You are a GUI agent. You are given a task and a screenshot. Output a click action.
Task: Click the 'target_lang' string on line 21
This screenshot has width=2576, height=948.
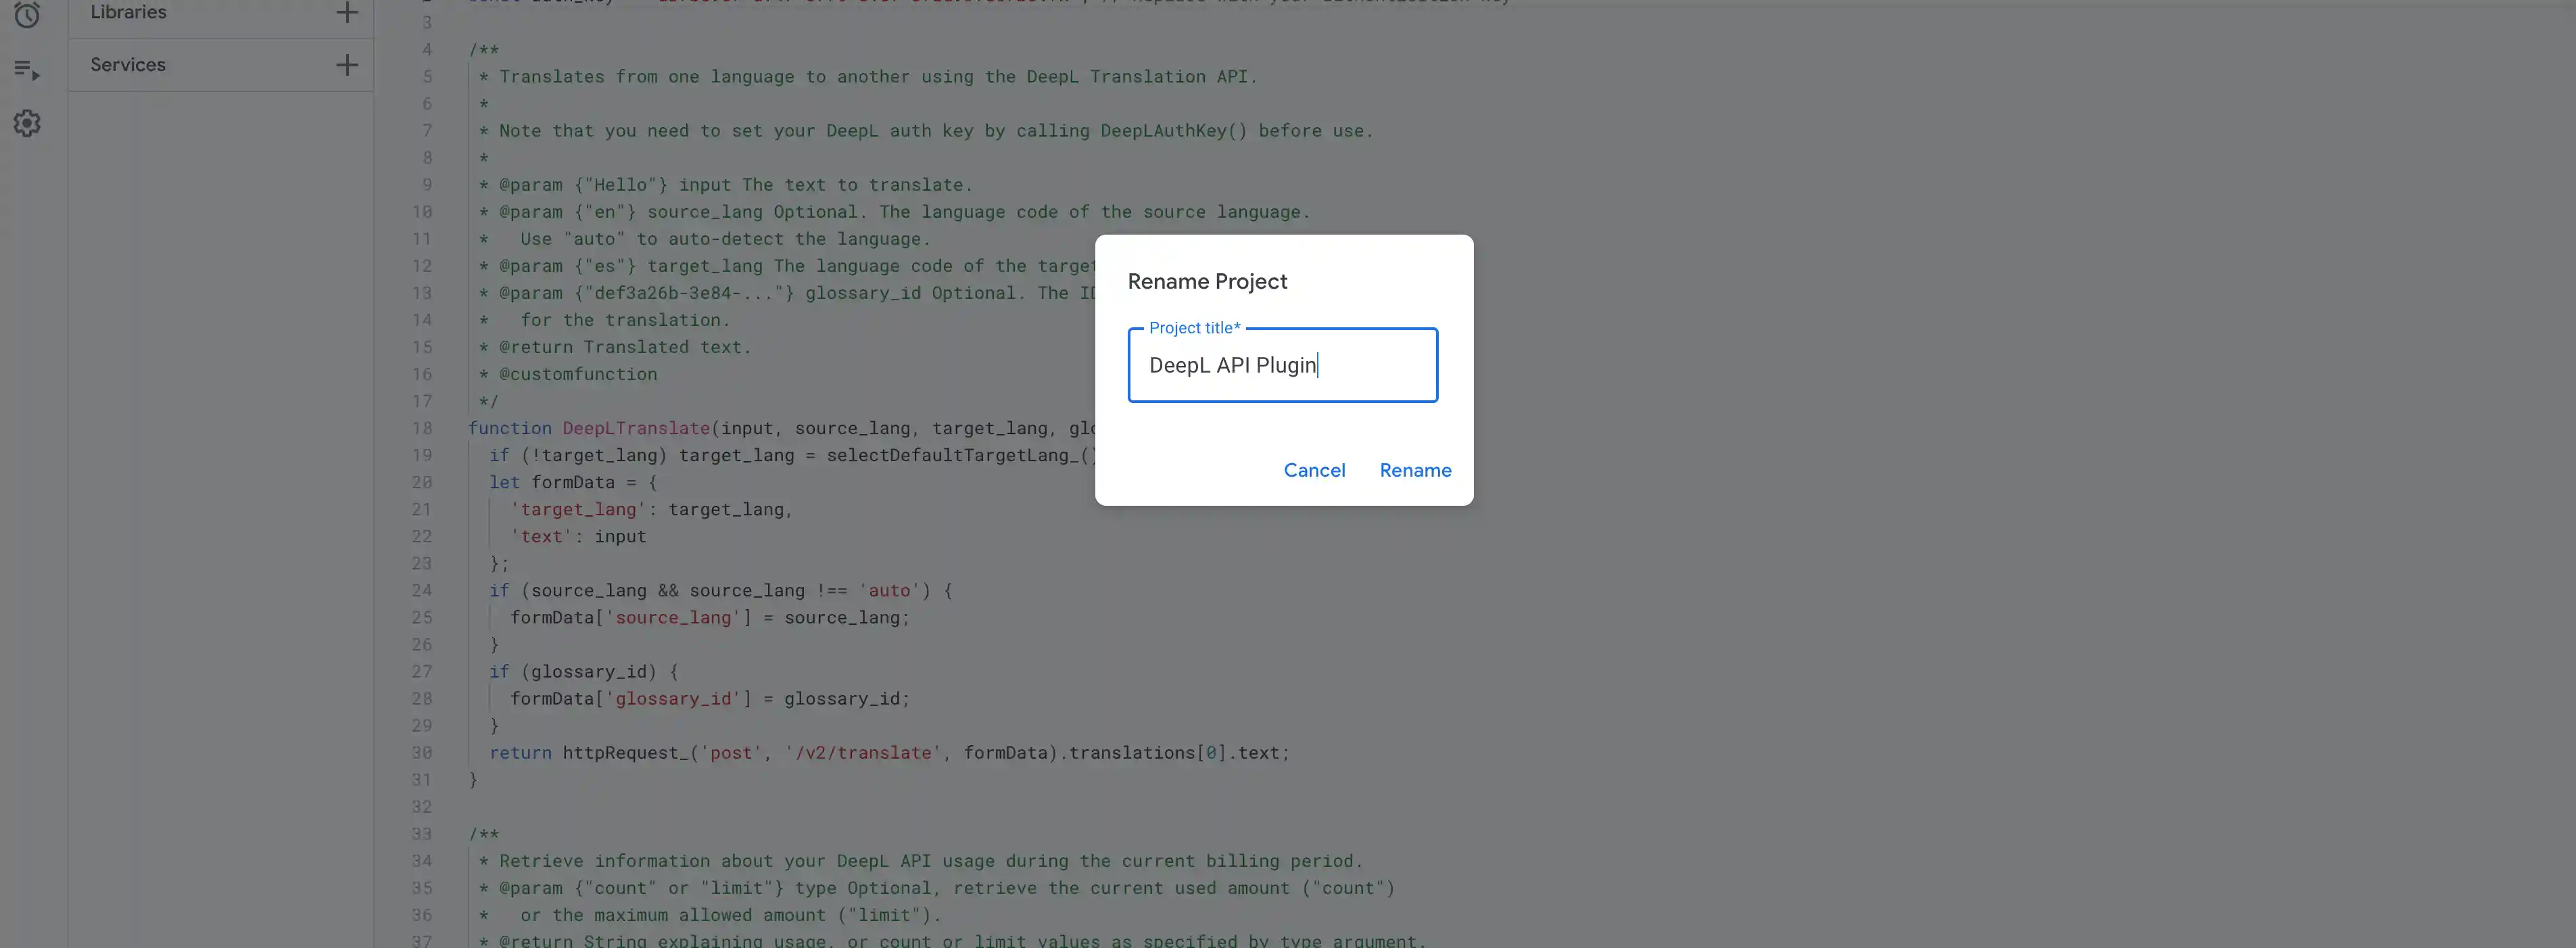578,509
